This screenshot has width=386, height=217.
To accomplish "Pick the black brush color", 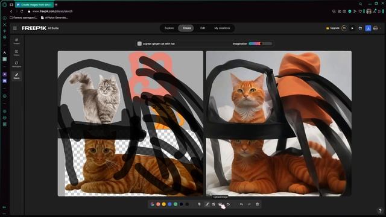I will (x=187, y=204).
